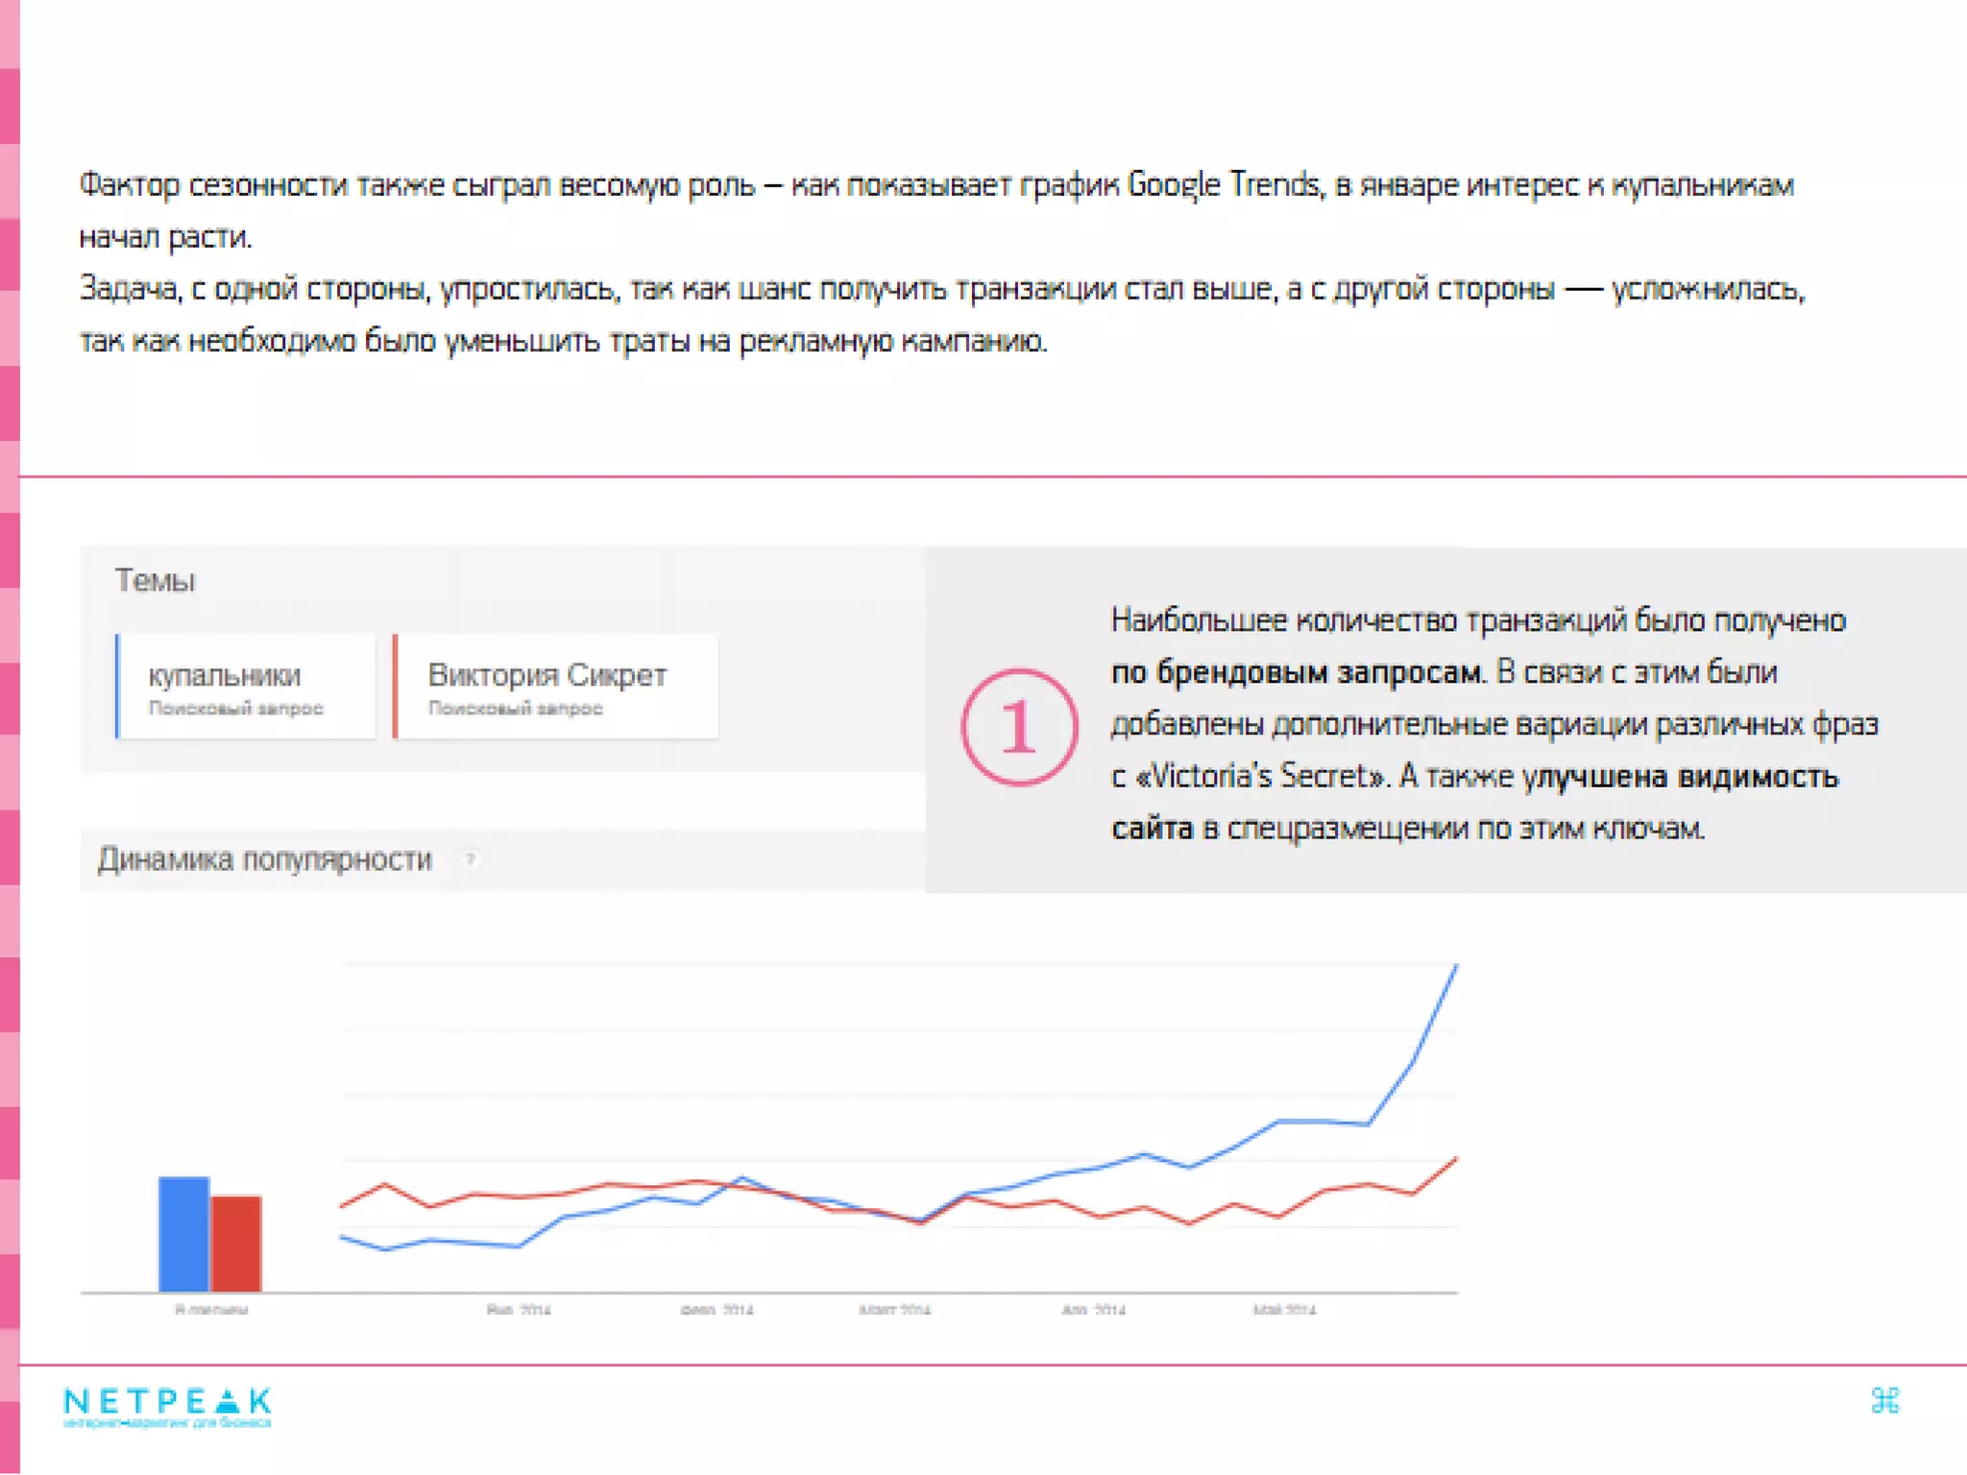
Task: Click the blue color marker on купальники card
Action: click(x=117, y=687)
